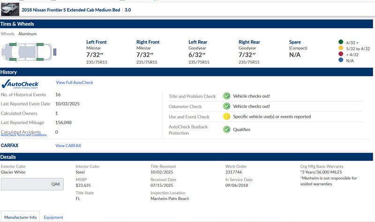Switch to the Manufacturer Info tab
Screen dimensions: 375x222
(20, 217)
